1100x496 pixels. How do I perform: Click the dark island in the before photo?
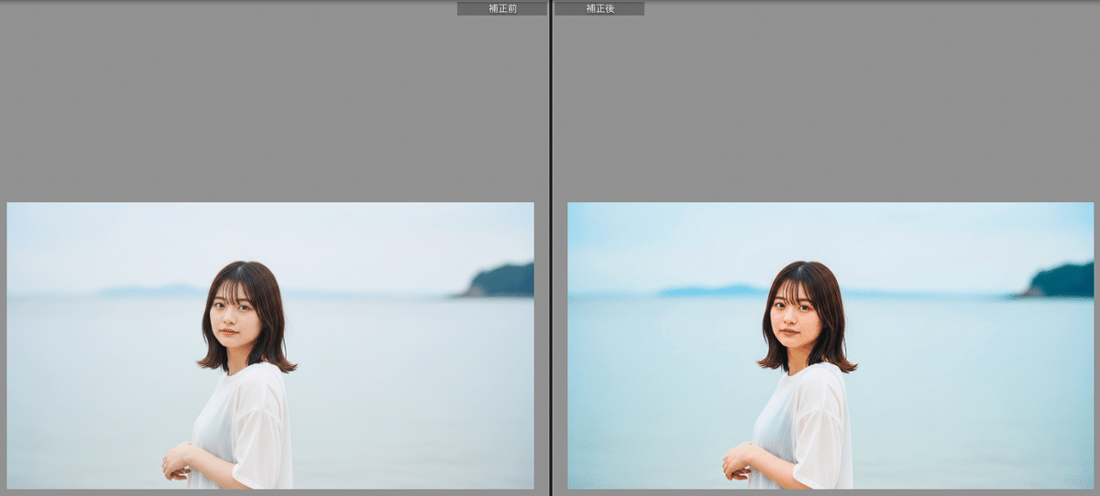[x=502, y=281]
